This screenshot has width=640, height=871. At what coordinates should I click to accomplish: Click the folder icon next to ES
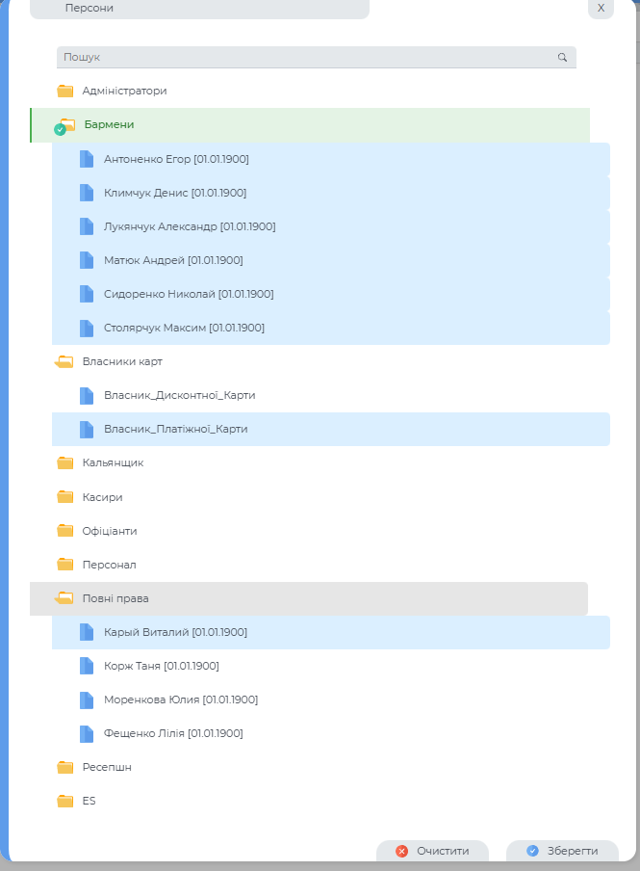[65, 802]
